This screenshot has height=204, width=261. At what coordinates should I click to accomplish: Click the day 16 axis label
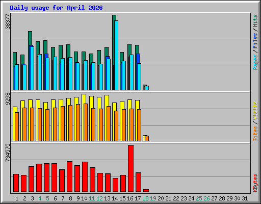point(130,198)
